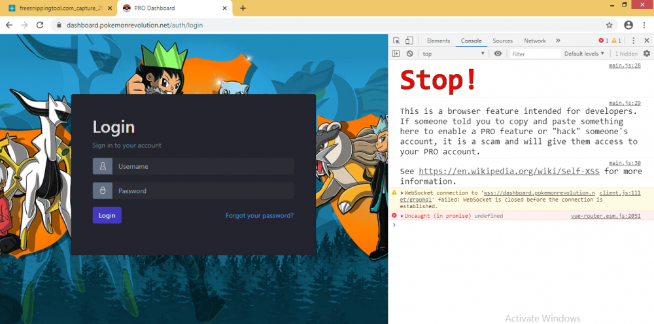Open vue-router.esm.js:2051 source link
The image size is (654, 324).
[x=606, y=216]
